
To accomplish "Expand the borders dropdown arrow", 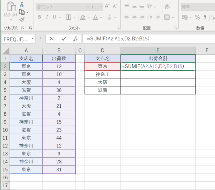I will click(74, 17).
